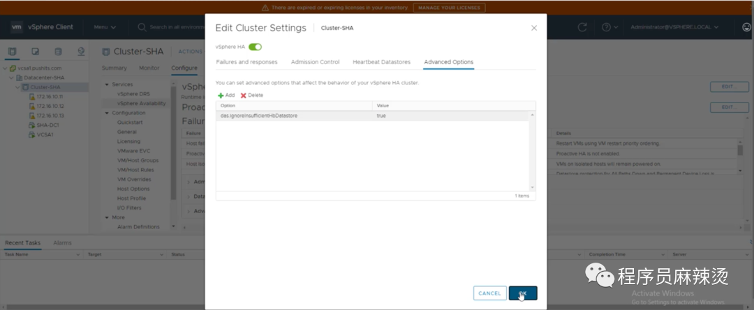Image resolution: width=754 pixels, height=310 pixels.
Task: Close the Edit Cluster Settings dialog
Action: tap(534, 28)
